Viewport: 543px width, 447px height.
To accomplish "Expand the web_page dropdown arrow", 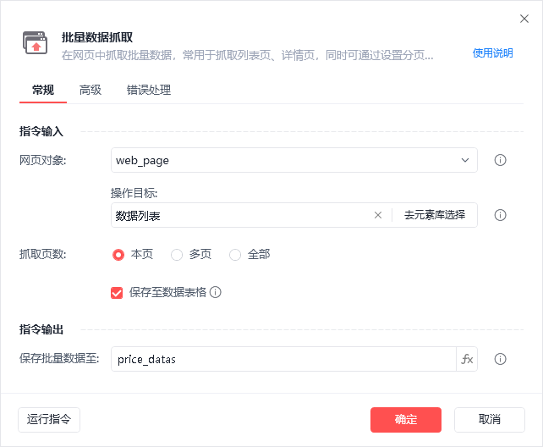I will pos(464,160).
